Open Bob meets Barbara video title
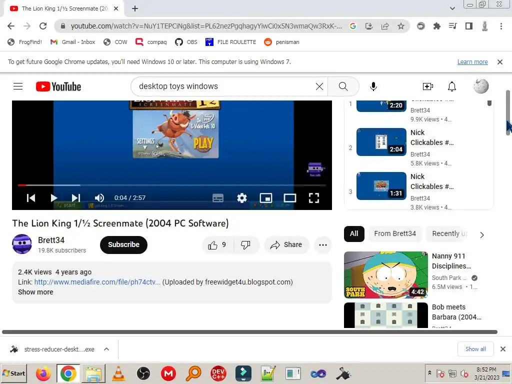The width and height of the screenshot is (512, 384). (x=456, y=312)
